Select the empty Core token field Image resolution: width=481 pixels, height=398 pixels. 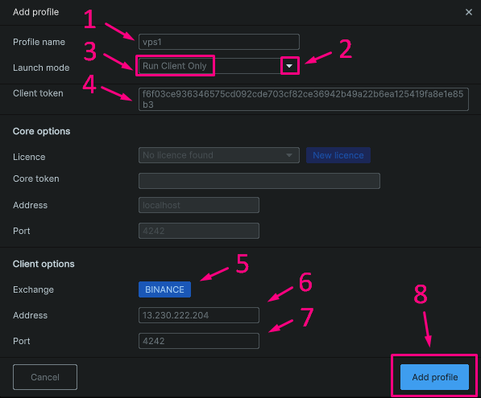tap(259, 181)
